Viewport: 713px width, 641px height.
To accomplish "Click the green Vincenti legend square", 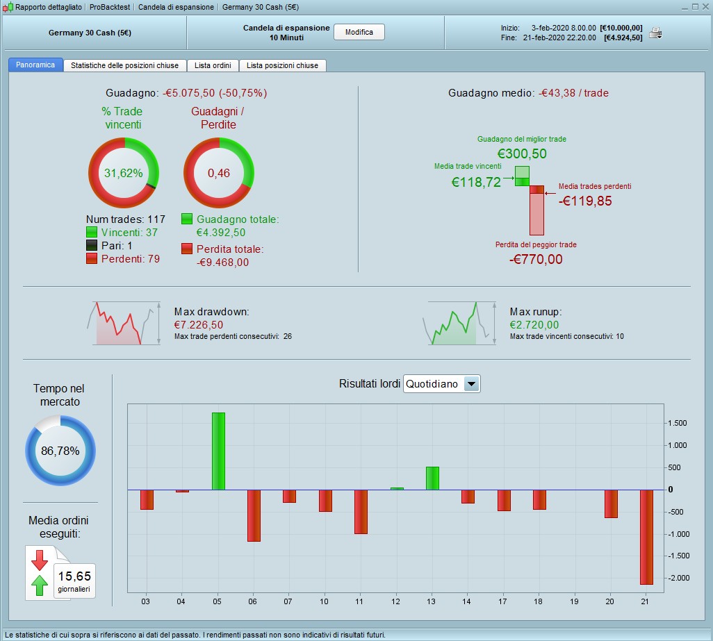I will [92, 232].
